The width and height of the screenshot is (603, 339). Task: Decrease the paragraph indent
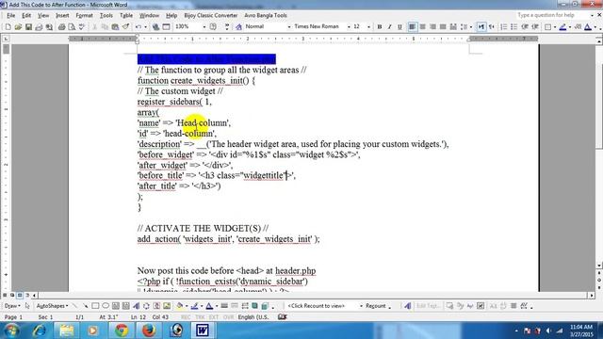(525, 27)
